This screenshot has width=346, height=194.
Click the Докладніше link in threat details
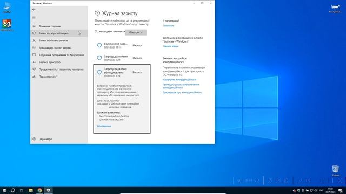(x=104, y=126)
